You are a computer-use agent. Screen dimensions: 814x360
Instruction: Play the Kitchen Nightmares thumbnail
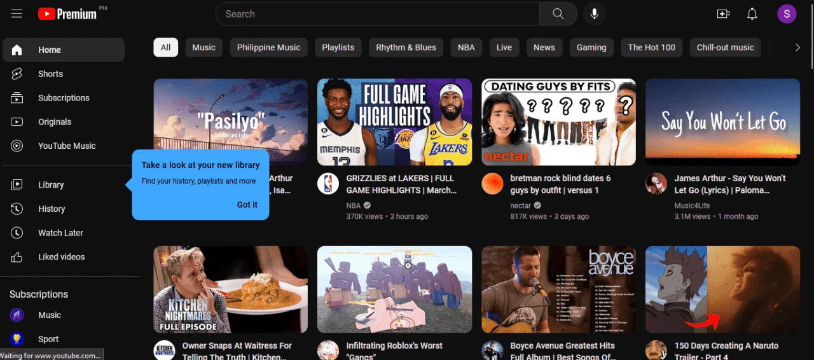(230, 289)
